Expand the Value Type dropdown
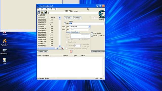This screenshot has width=162, height=91. click(x=89, y=30)
